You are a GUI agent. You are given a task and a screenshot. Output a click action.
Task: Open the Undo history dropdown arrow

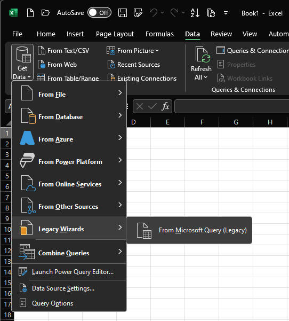pos(163,13)
